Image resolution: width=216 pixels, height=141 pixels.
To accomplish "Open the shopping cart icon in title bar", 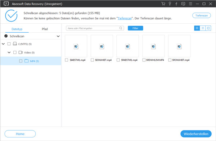I will [163, 4].
